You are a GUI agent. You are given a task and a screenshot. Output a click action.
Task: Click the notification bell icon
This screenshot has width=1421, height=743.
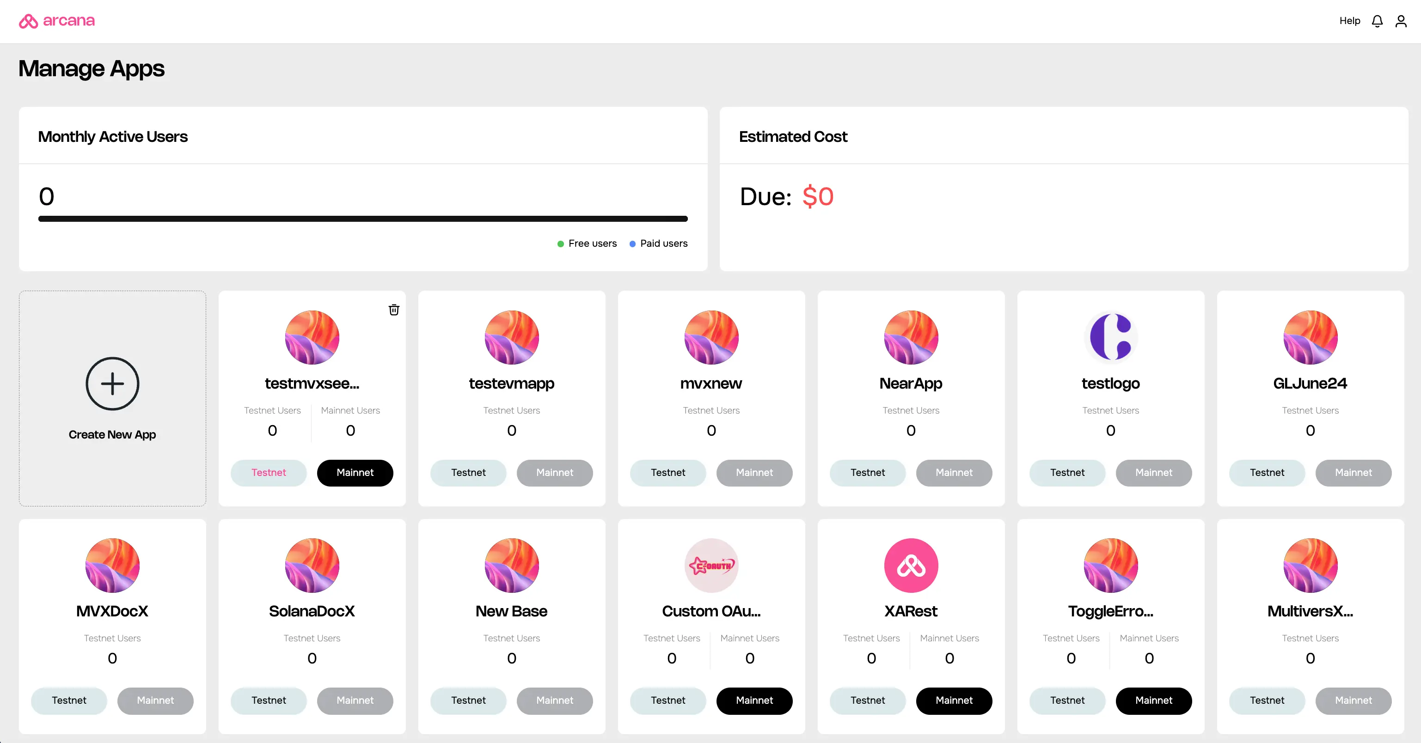1377,21
